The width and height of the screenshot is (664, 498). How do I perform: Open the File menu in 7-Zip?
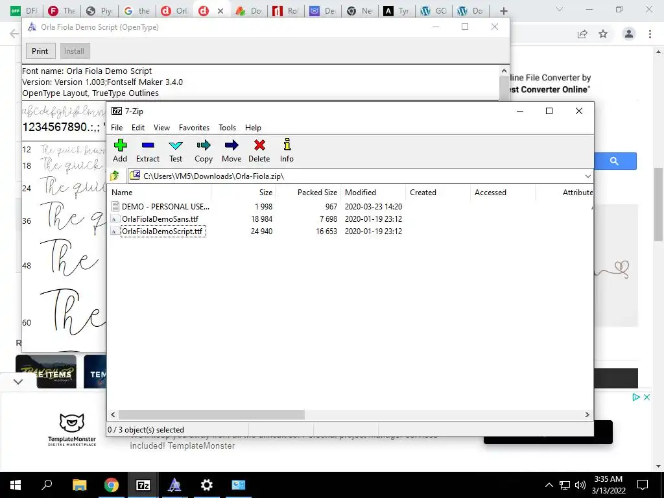point(117,128)
